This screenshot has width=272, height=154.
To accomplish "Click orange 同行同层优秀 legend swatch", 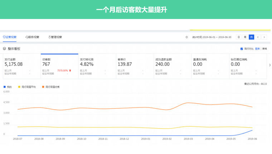I will [x=43, y=87].
